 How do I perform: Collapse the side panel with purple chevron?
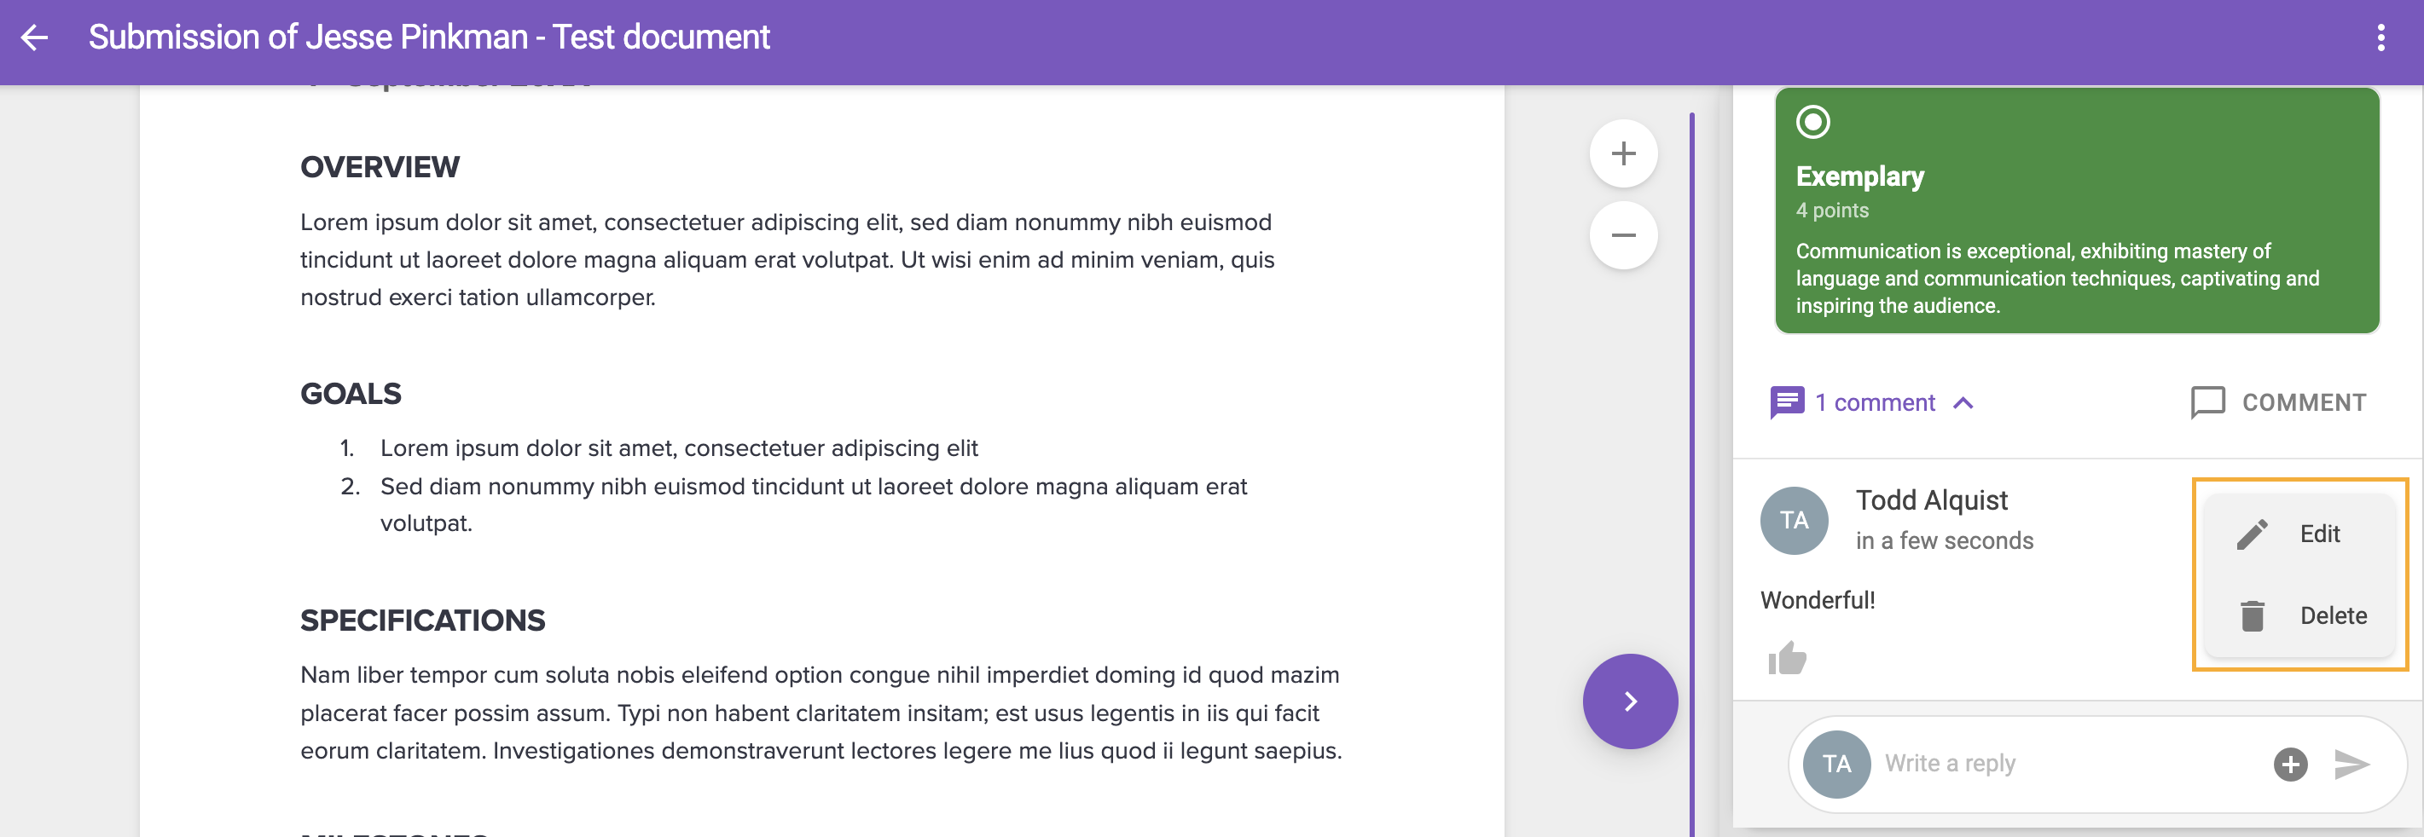tap(1630, 701)
